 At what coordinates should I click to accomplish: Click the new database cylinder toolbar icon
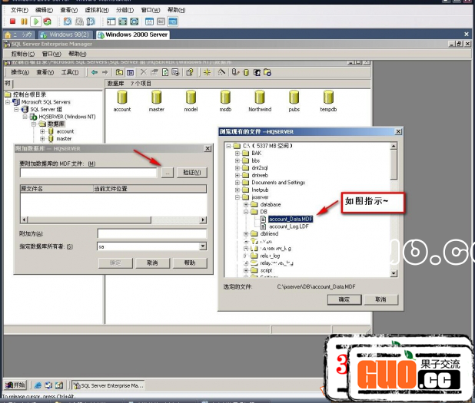(x=246, y=72)
